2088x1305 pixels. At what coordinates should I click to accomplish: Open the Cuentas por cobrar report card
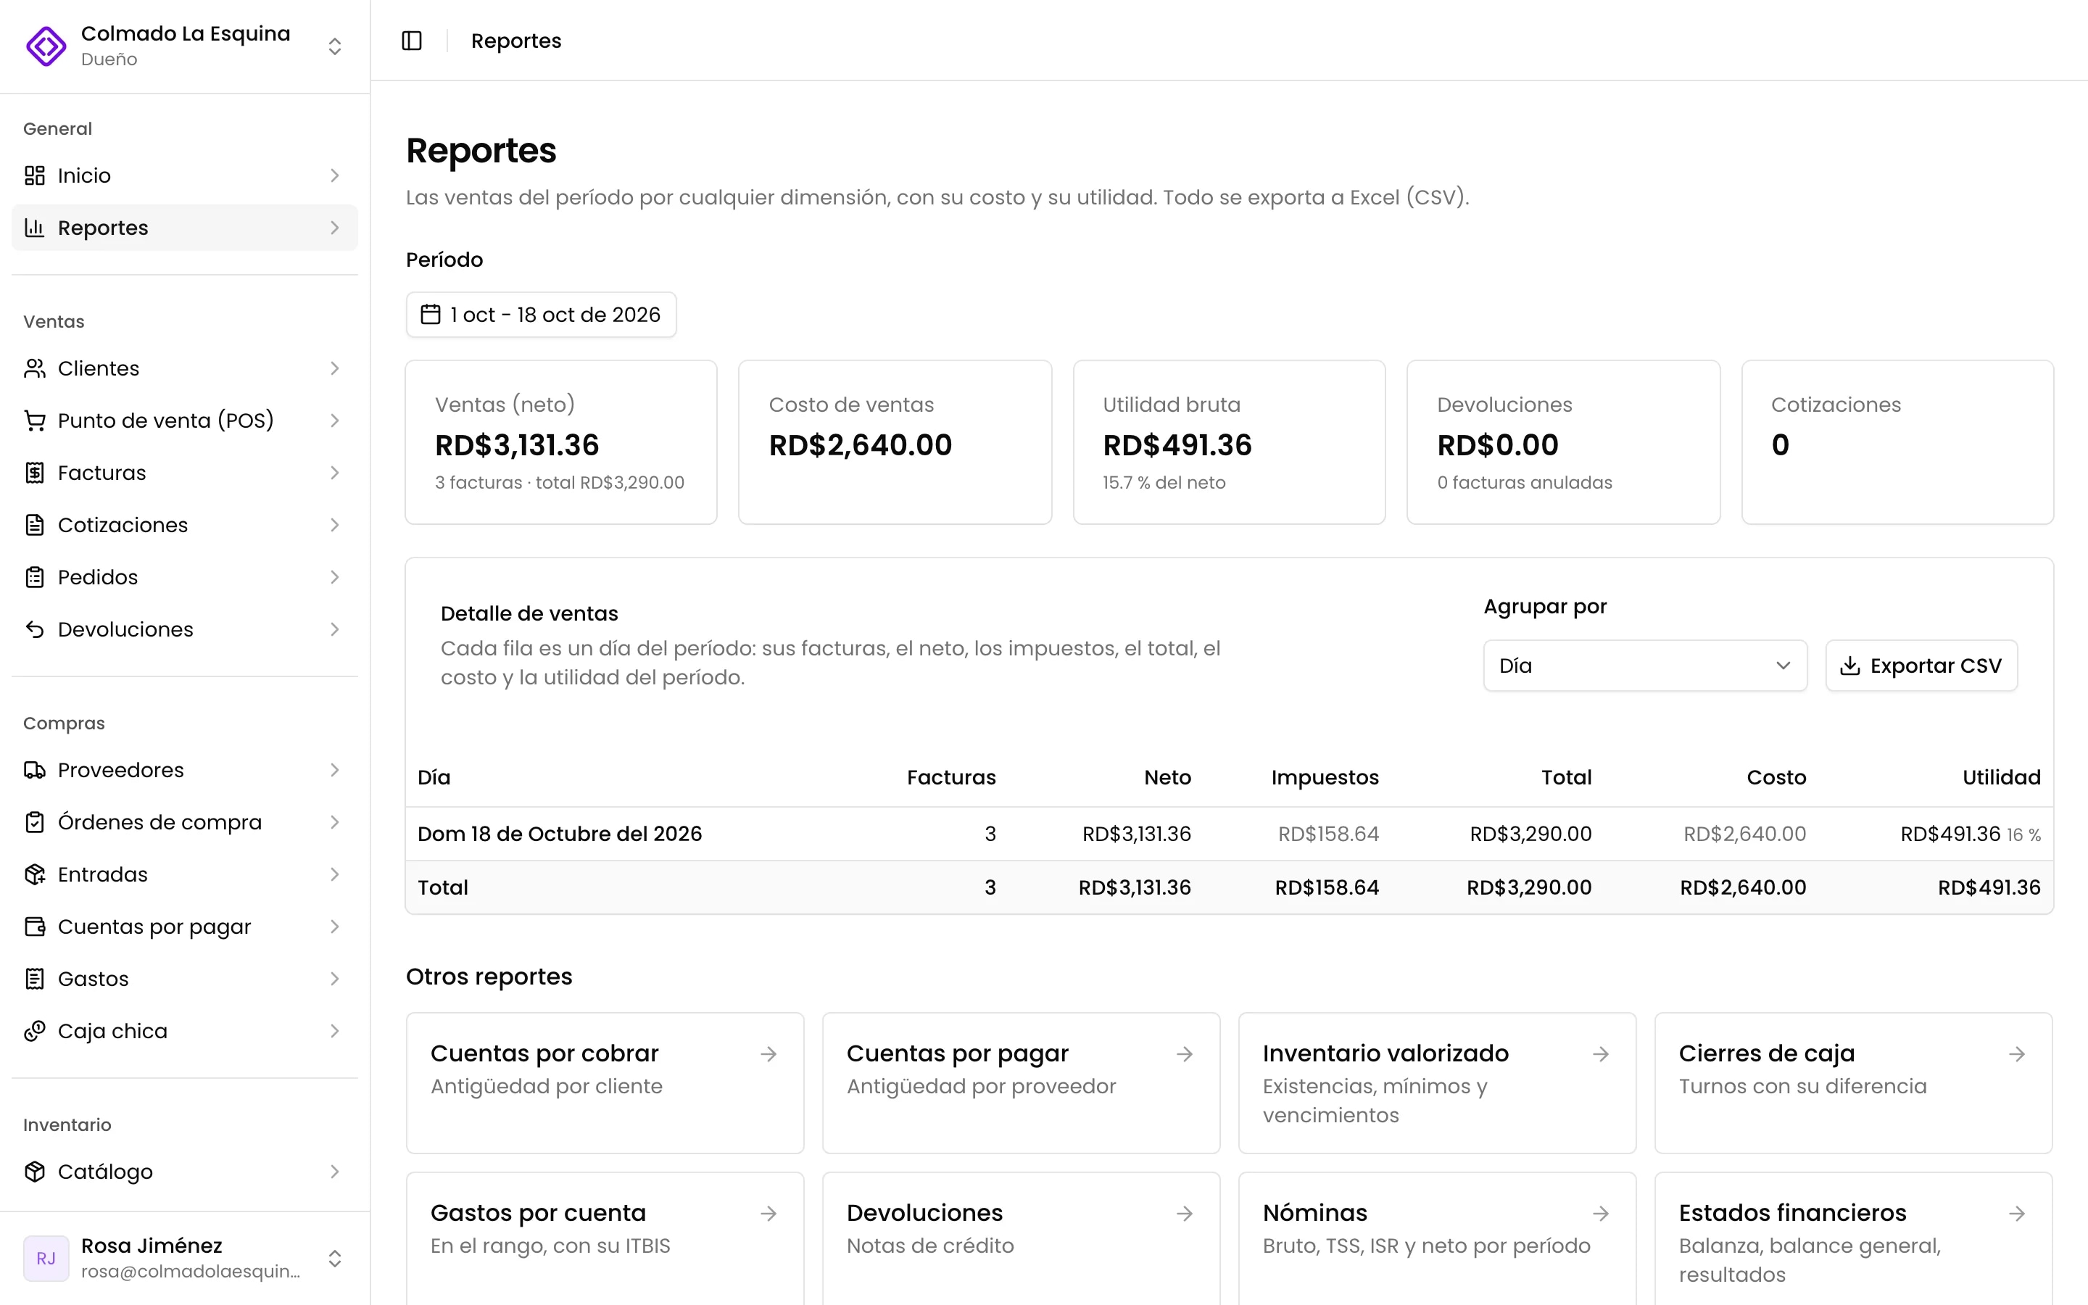click(605, 1083)
